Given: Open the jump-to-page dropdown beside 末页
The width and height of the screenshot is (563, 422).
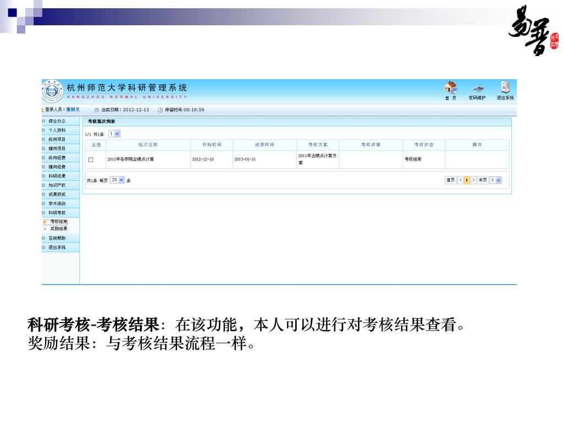Looking at the screenshot, I should [x=496, y=180].
